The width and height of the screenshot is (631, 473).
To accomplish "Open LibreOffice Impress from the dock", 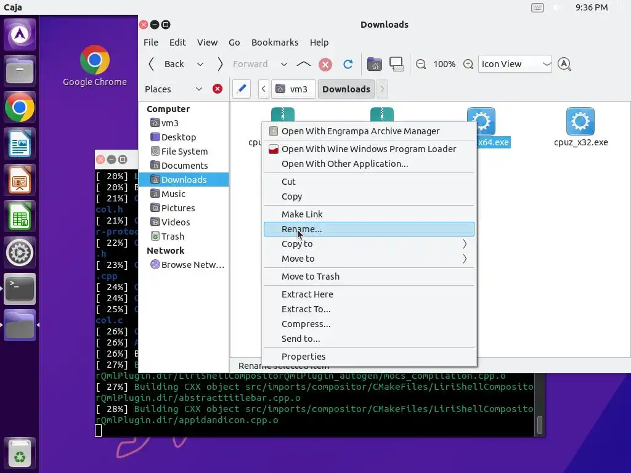I will point(20,180).
